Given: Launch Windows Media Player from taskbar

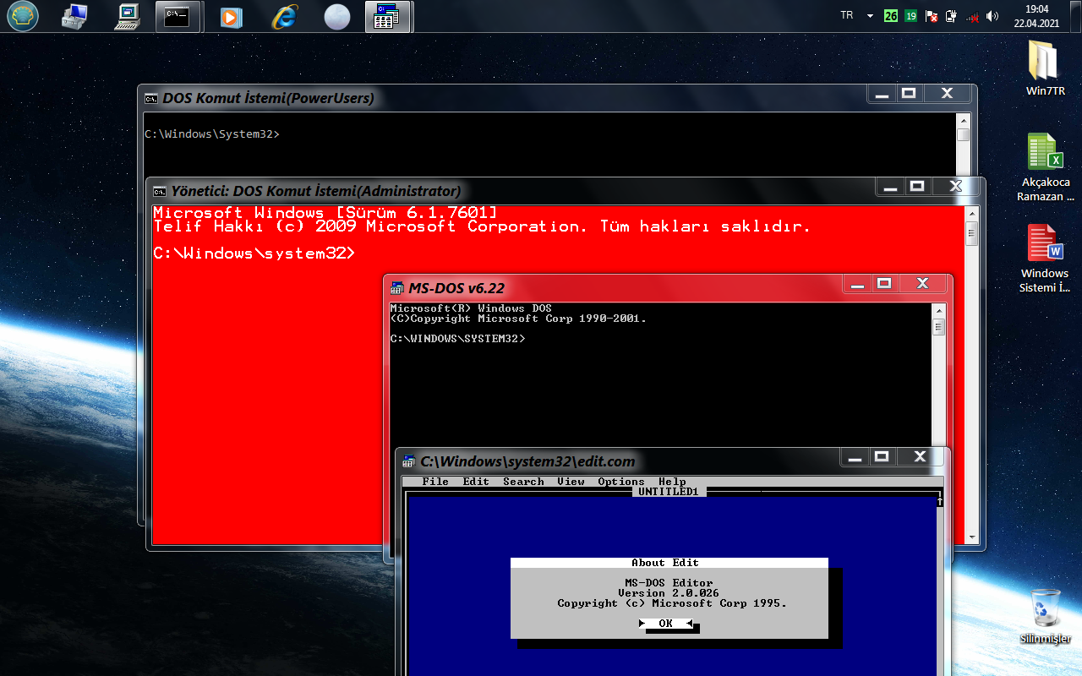Looking at the screenshot, I should tap(231, 16).
